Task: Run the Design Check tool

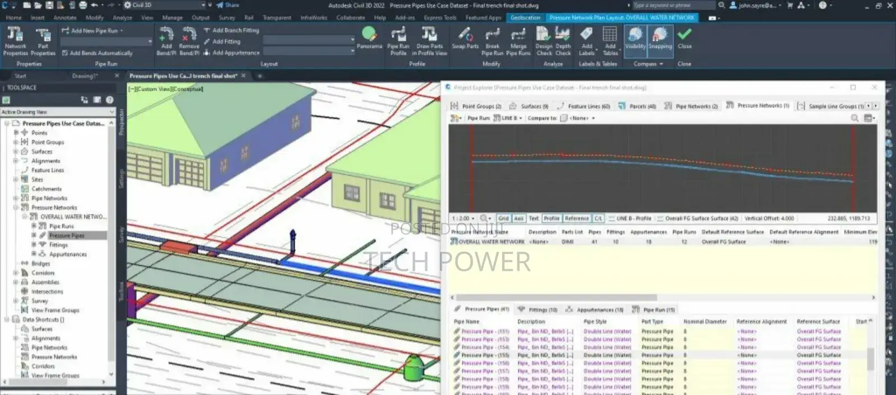Action: [x=544, y=41]
